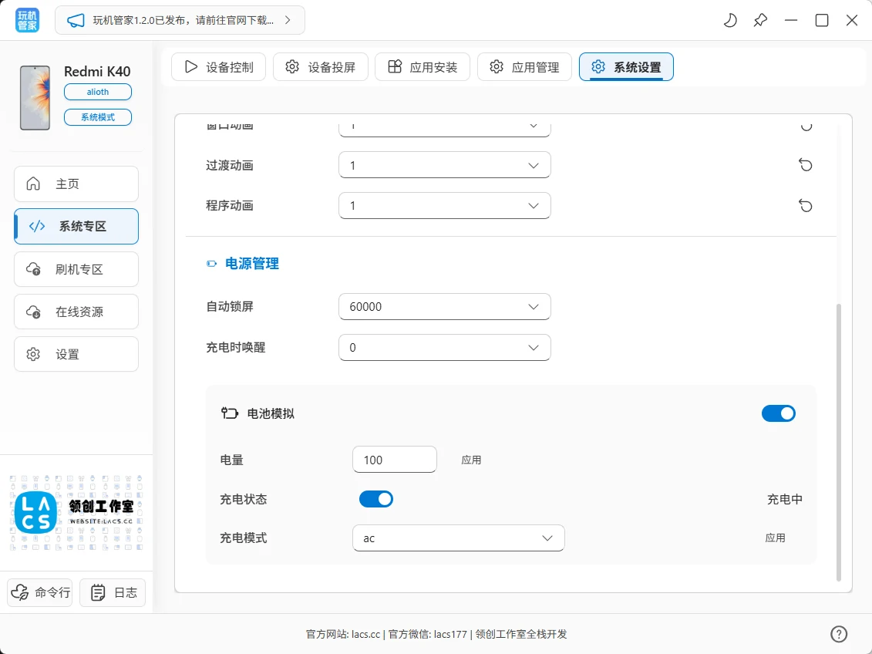The image size is (872, 654).
Task: Open the 充电时唤醒 dropdown
Action: point(444,347)
